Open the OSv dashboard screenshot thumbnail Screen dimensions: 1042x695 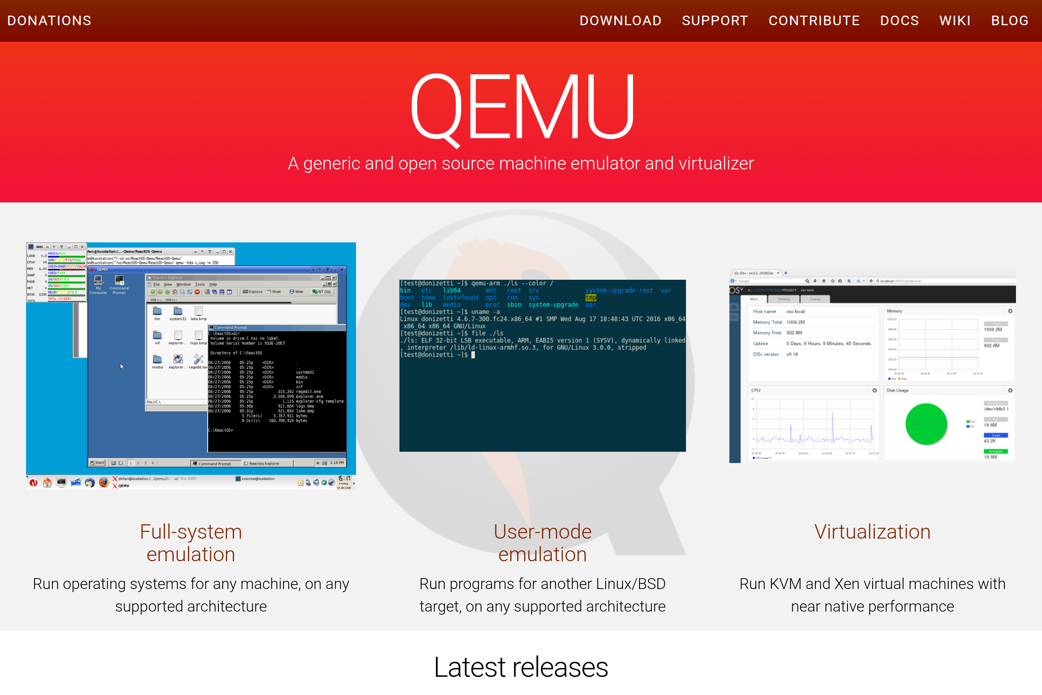click(872, 366)
